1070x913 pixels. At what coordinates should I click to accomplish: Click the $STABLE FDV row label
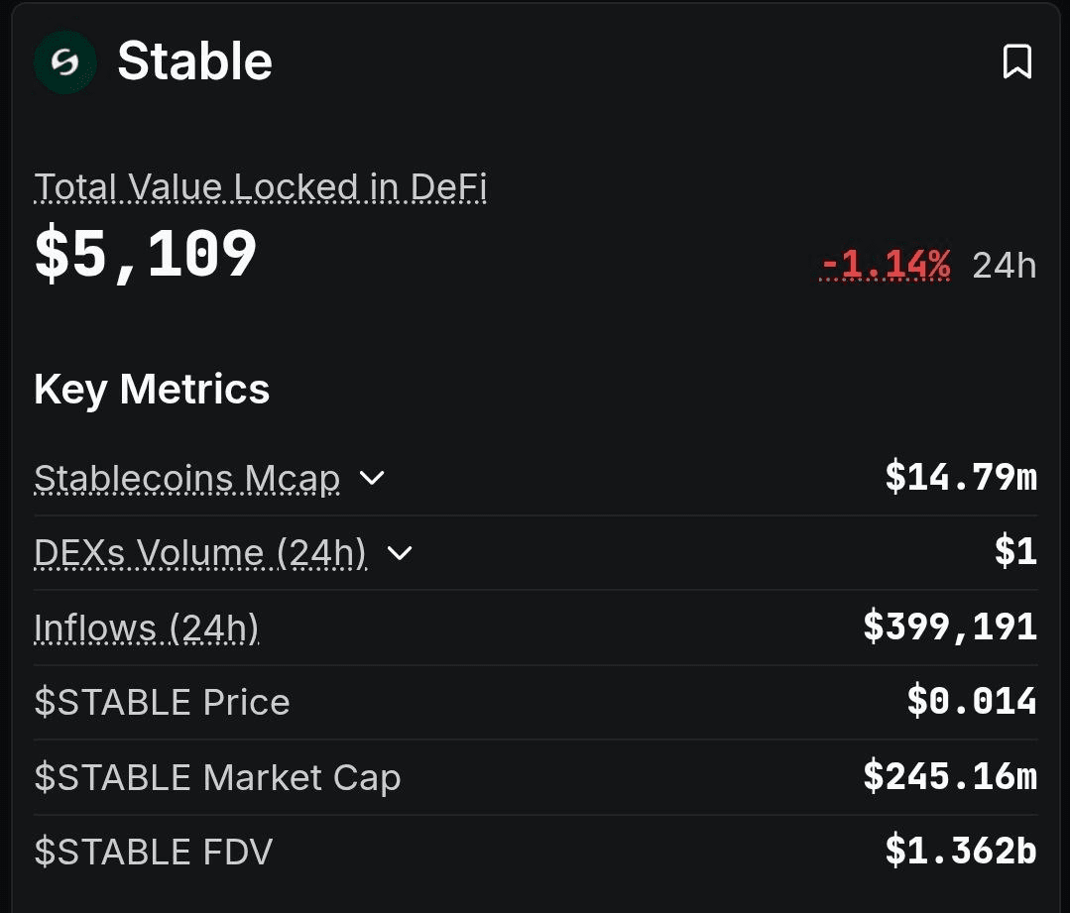pos(153,852)
